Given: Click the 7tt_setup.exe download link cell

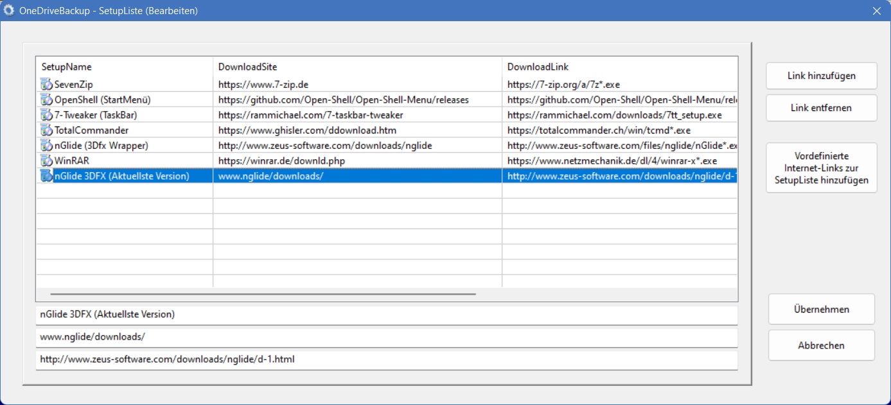Looking at the screenshot, I should pos(620,115).
